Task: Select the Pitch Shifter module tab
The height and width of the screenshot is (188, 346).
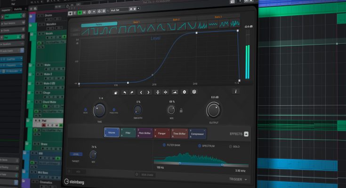Action: [x=145, y=134]
